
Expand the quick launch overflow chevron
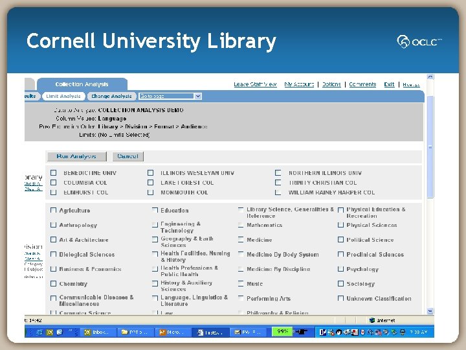pyautogui.click(x=70, y=331)
